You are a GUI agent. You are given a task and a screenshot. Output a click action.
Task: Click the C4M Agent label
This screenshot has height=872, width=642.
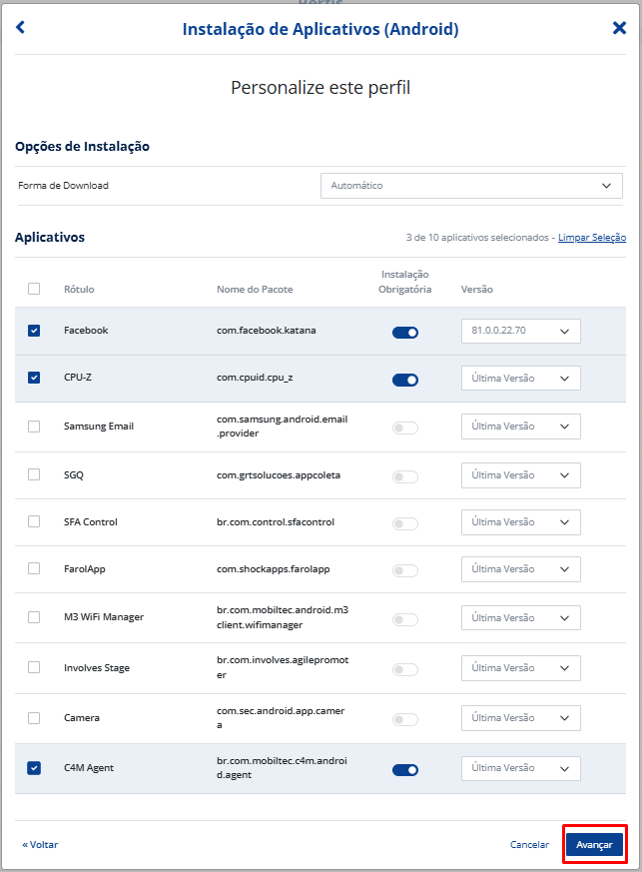[89, 768]
